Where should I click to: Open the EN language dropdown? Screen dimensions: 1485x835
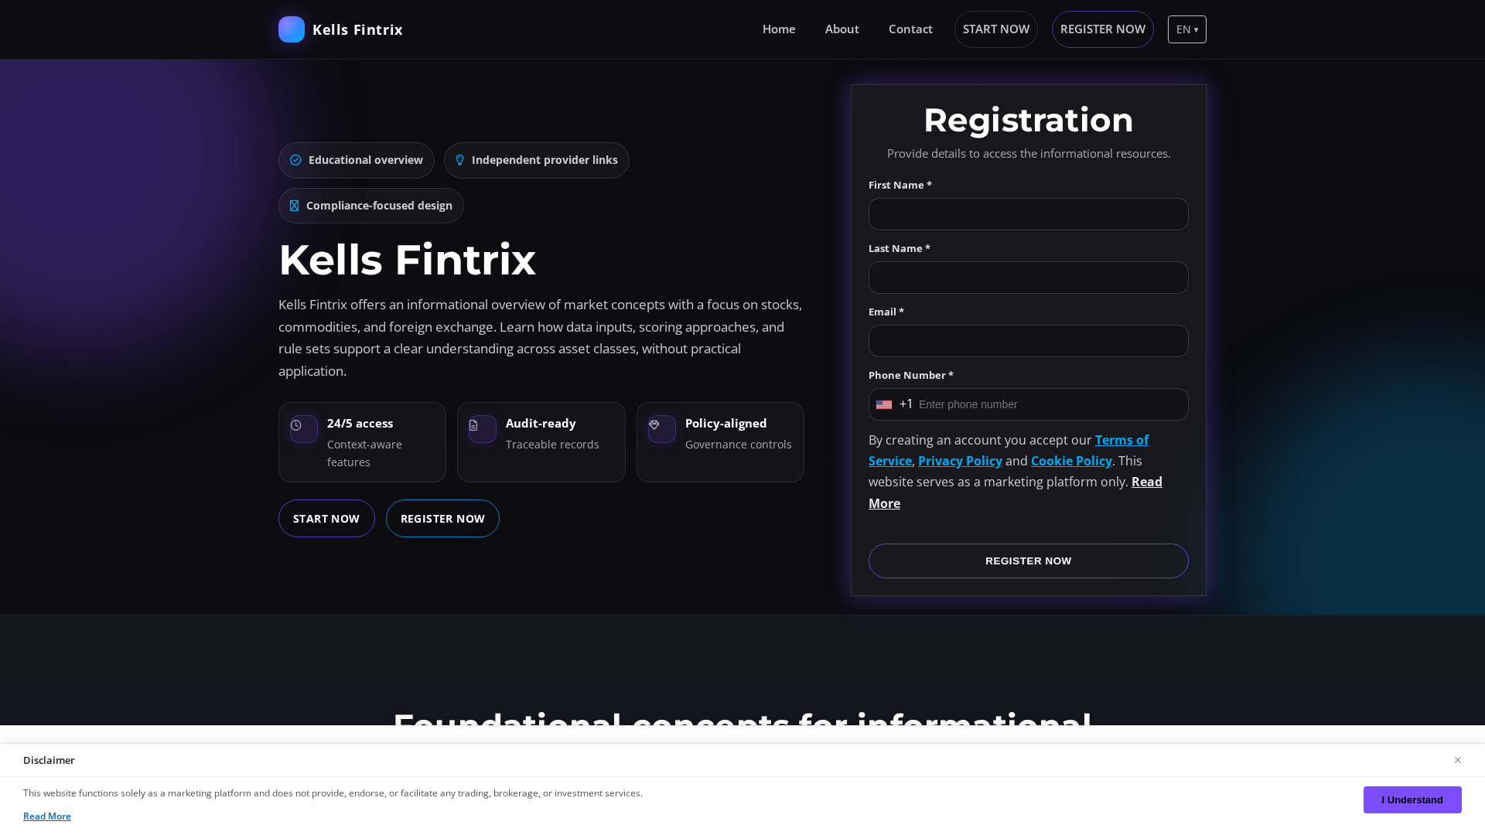coord(1187,29)
